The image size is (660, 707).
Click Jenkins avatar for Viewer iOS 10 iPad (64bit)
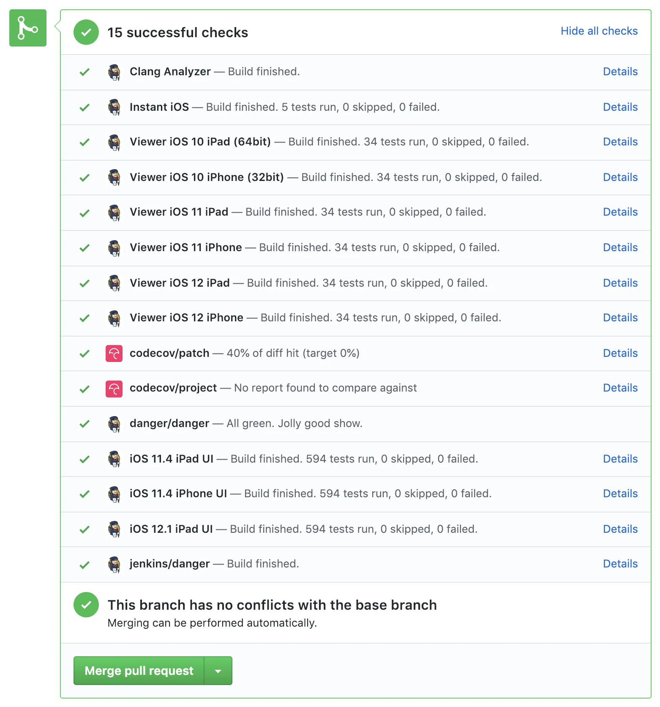click(x=114, y=142)
